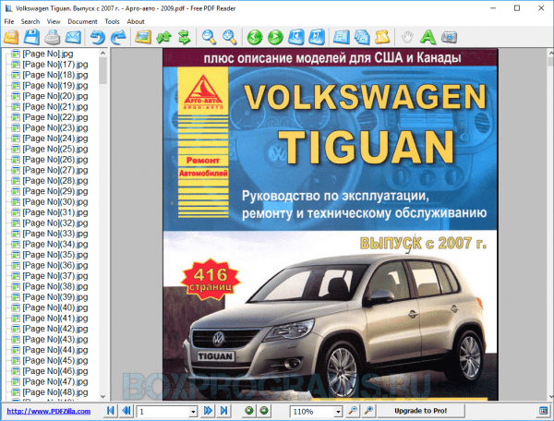554x421 pixels.
Task: Click the panel icon in the bottom-right corner
Action: click(544, 411)
